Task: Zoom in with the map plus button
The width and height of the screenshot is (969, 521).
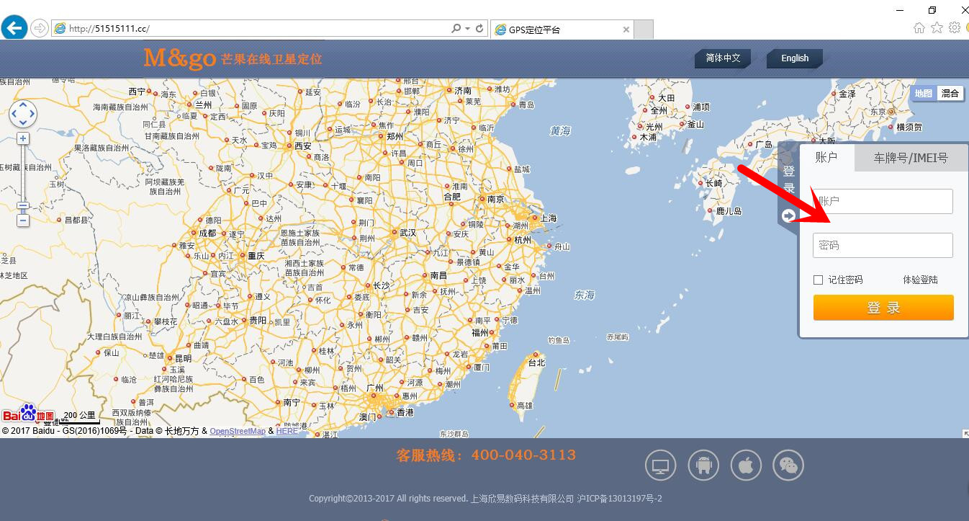Action: (23, 138)
